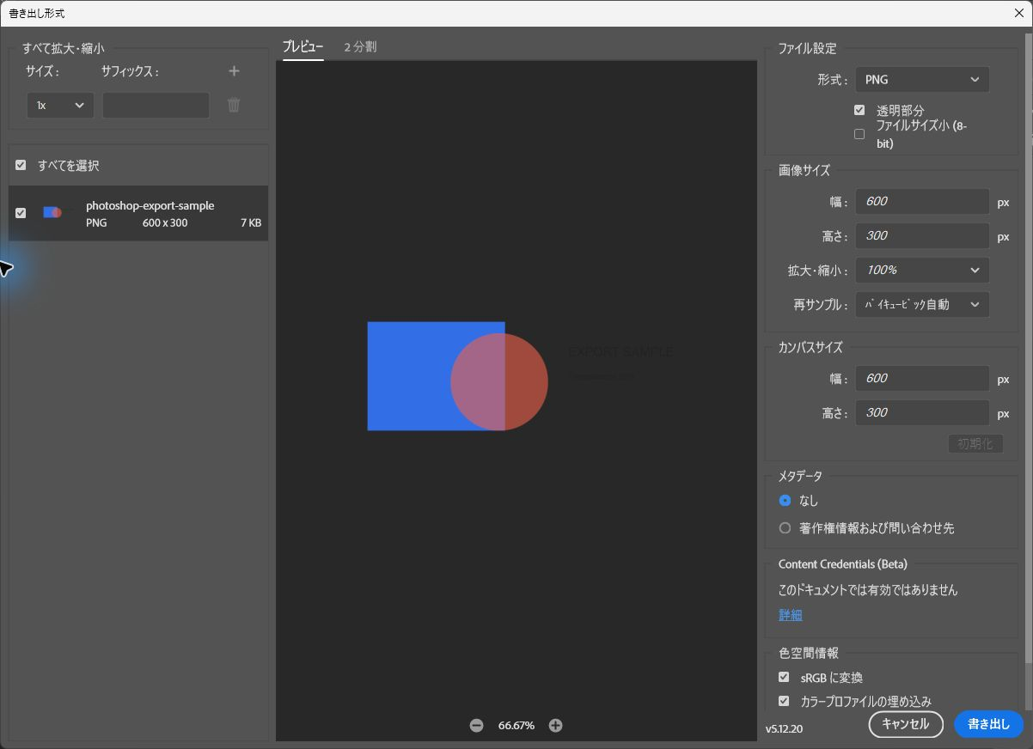
Task: Click the 66.67% zoom level text
Action: tap(516, 726)
